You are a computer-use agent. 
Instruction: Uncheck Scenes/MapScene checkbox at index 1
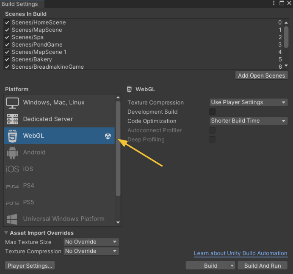pos(7,30)
